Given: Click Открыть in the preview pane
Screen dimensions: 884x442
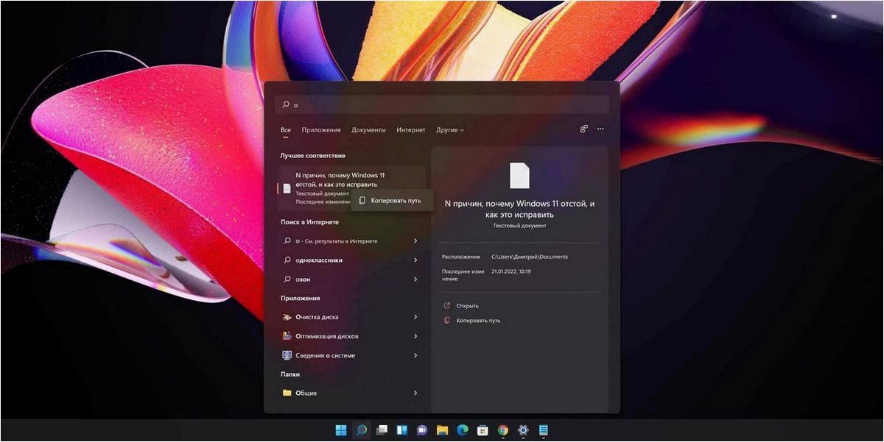Looking at the screenshot, I should [x=461, y=305].
